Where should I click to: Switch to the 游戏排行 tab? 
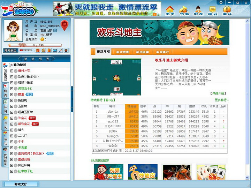click(162, 52)
